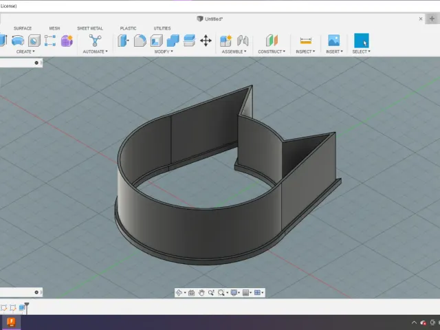Viewport: 440px width, 330px height.
Task: Switch to the Utilities tab
Action: point(162,28)
